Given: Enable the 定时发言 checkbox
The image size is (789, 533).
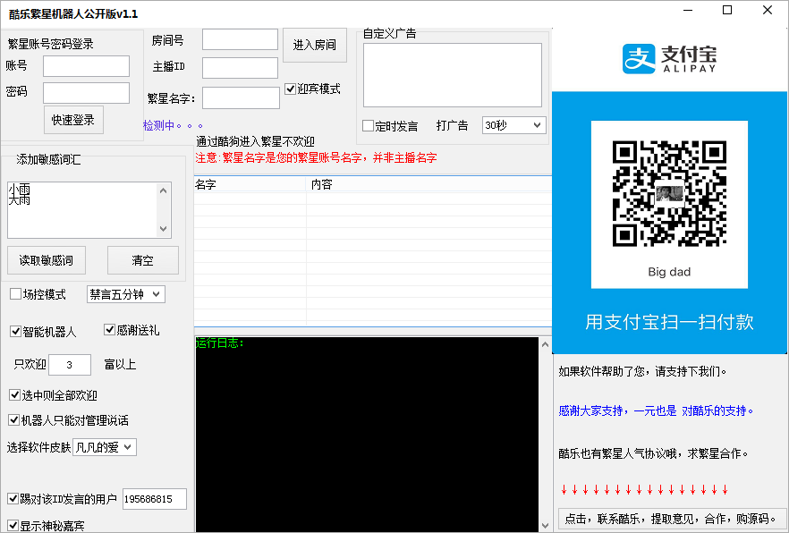Looking at the screenshot, I should click(x=369, y=126).
